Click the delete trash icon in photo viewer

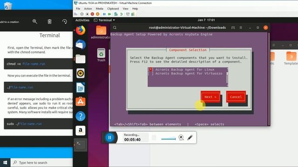pyautogui.click(x=50, y=21)
